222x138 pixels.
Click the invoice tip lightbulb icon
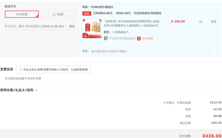[21, 70]
